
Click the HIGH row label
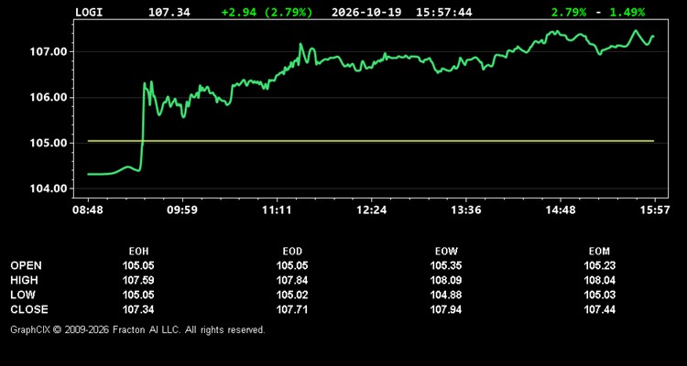coord(24,280)
